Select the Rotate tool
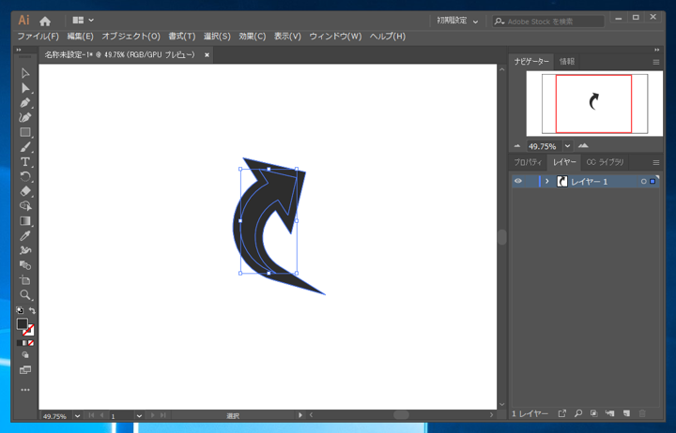Screen dimensions: 676x433 pos(25,176)
